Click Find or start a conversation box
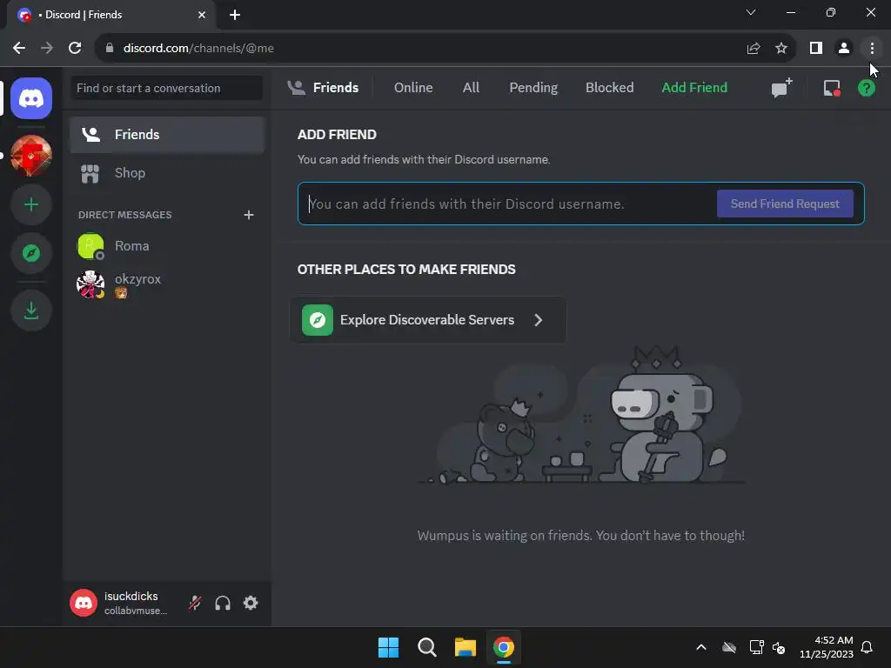Image resolution: width=891 pixels, height=668 pixels. tap(166, 88)
